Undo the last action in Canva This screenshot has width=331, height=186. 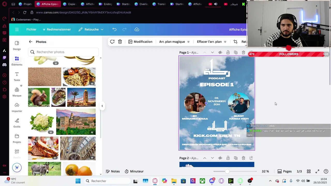(x=114, y=29)
